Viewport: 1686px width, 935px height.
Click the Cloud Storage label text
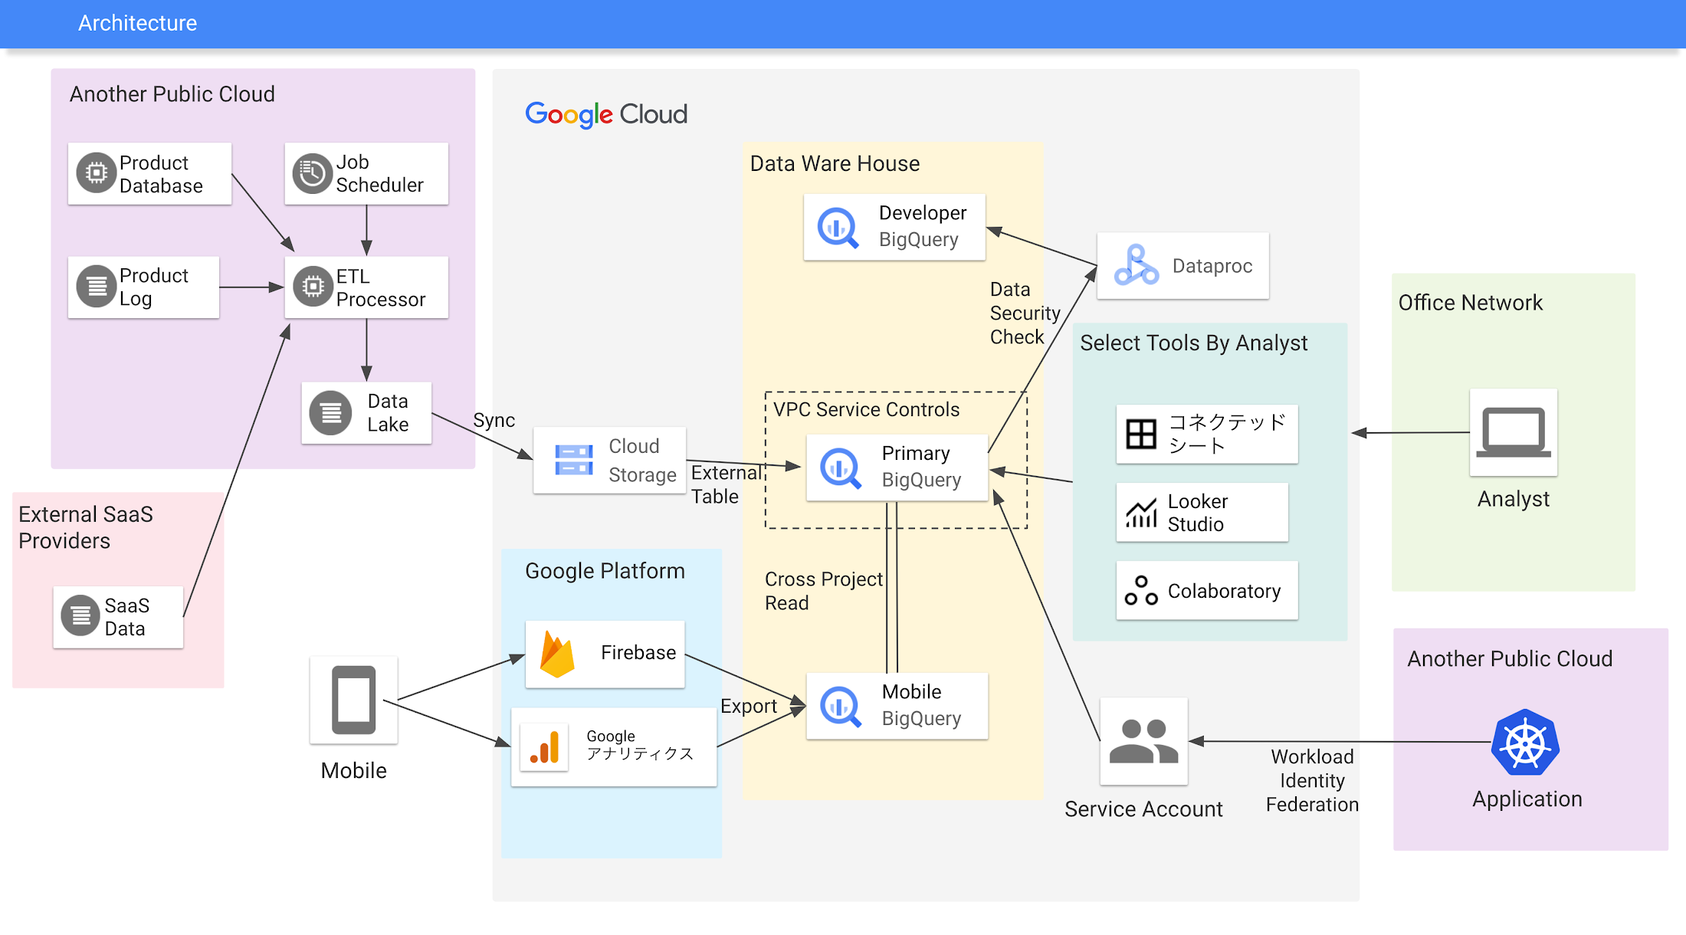[642, 461]
